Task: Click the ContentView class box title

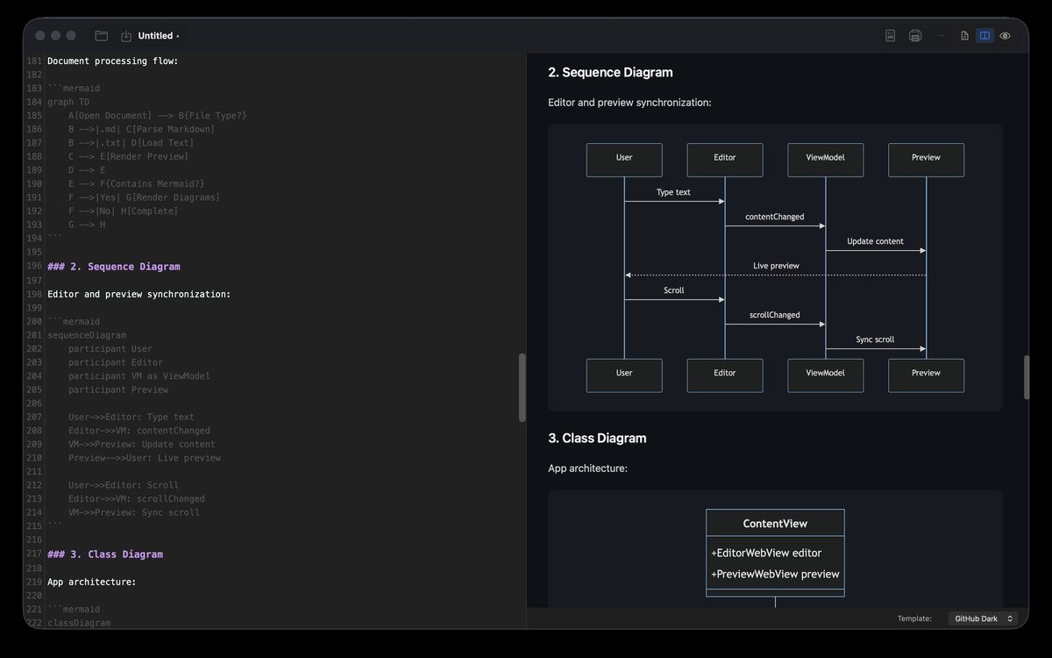Action: [775, 524]
